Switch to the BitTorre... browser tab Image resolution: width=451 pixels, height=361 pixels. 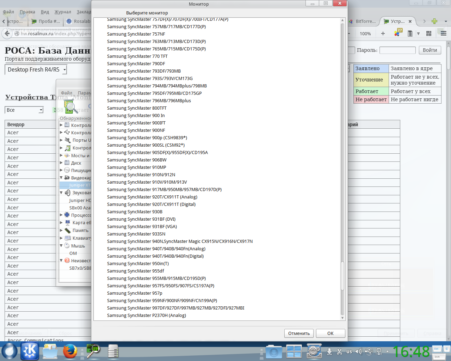coord(362,22)
